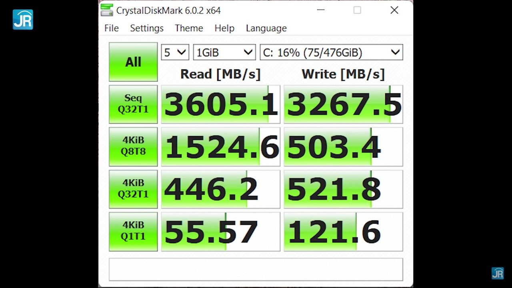The width and height of the screenshot is (512, 288).
Task: Expand the C: drive selection dropdown
Action: [331, 52]
